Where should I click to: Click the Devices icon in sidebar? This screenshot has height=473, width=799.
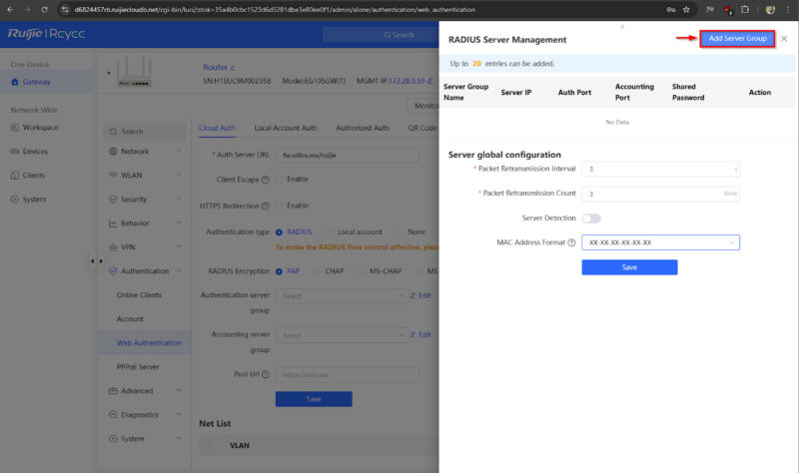(14, 152)
